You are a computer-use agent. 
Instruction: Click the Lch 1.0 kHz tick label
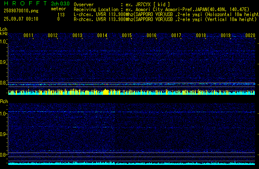(x=3, y=42)
